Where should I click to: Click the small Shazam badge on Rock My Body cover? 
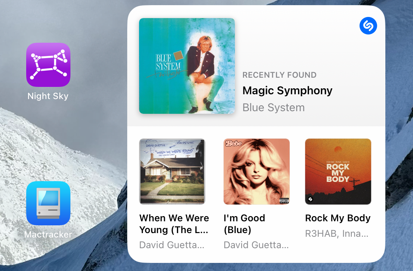pyautogui.click(x=310, y=199)
